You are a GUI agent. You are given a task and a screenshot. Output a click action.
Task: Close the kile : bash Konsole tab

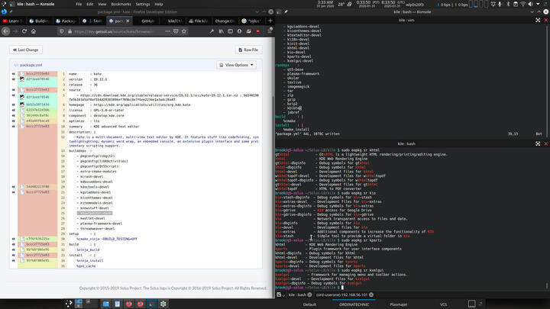[x=309, y=295]
